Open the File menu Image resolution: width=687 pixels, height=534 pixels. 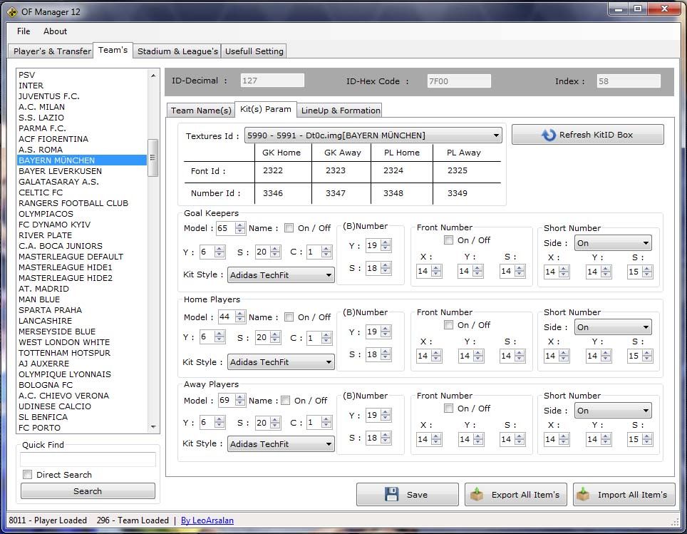[x=24, y=31]
